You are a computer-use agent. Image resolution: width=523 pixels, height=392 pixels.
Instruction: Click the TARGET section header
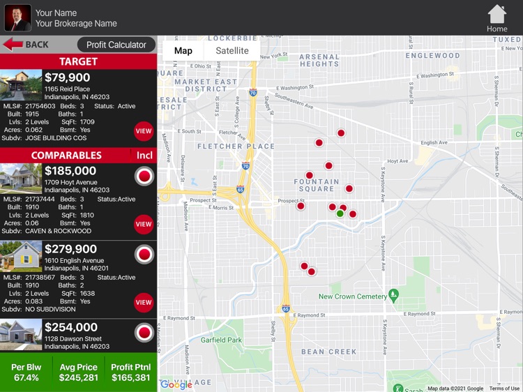tap(78, 61)
